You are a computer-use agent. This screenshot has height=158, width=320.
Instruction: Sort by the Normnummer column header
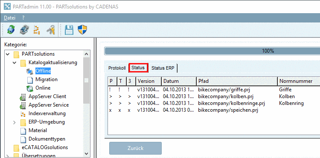pos(299,81)
